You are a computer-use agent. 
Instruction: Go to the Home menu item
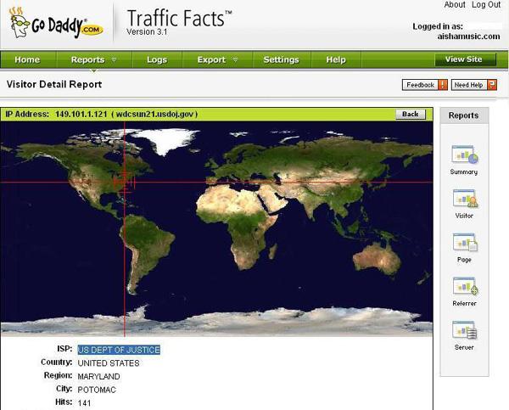coord(27,59)
